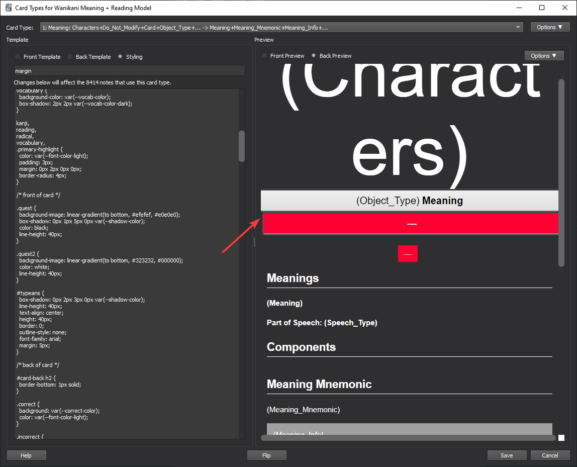Click the Components heading in preview
Viewport: 577px width, 467px height.
click(301, 347)
